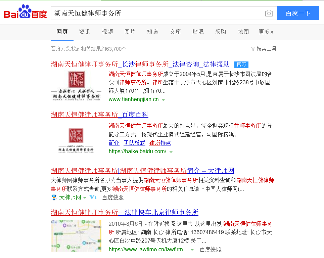Expand dropdown arrow beside www.tianhengjian.cn
The width and height of the screenshot is (324, 258).
point(163,100)
